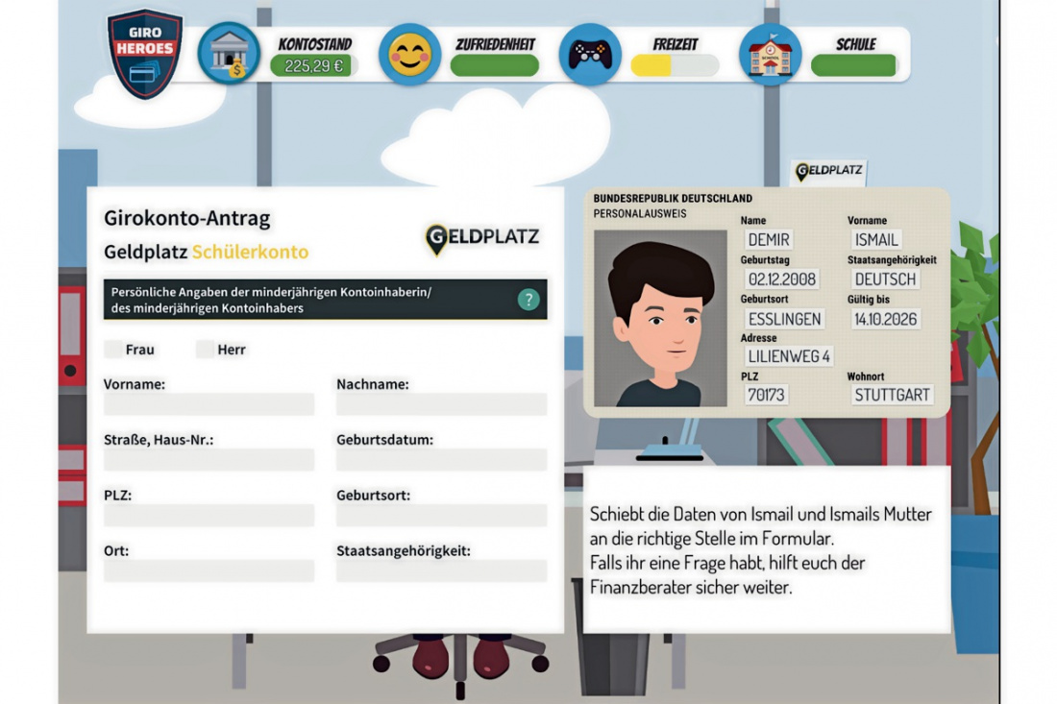1057x704 pixels.
Task: Select the DEMIR name tag on ID
Action: (769, 240)
